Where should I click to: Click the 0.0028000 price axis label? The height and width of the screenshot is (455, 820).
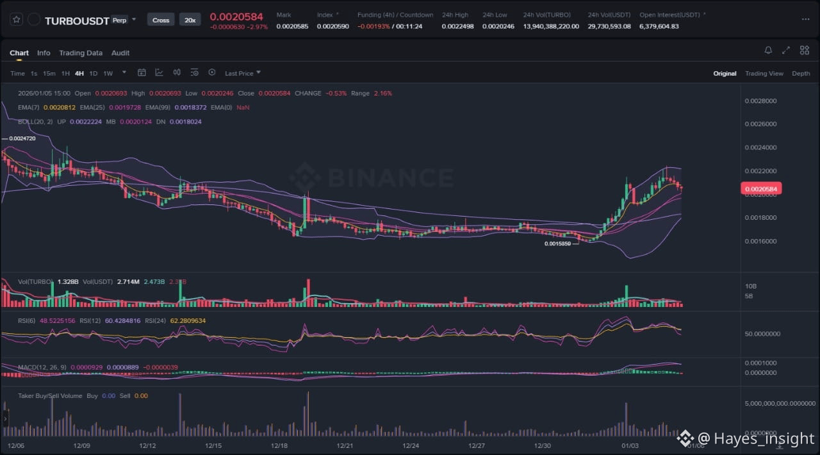[x=760, y=101]
